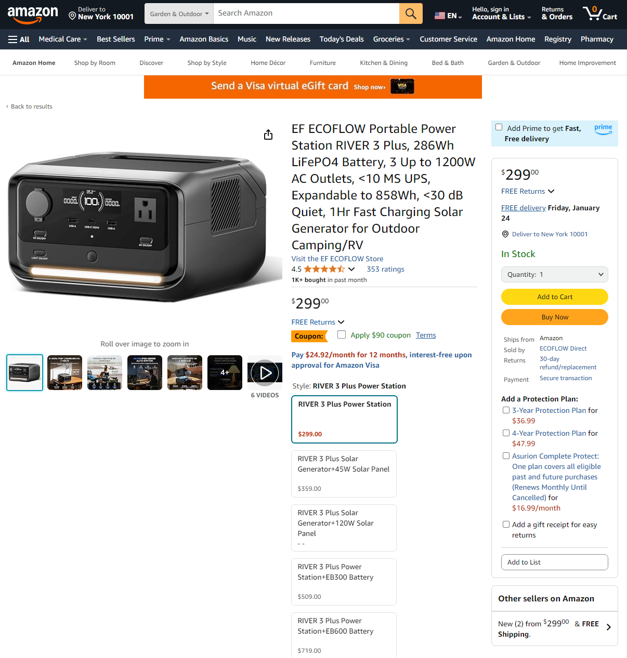Open Today's Deals in navigation bar
Viewport: 627px width, 658px height.
342,39
